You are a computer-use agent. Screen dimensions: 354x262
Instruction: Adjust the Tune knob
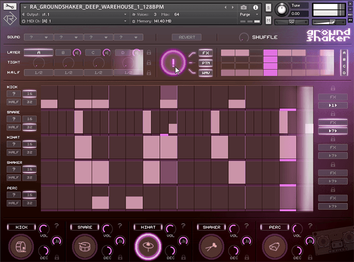click(x=281, y=10)
